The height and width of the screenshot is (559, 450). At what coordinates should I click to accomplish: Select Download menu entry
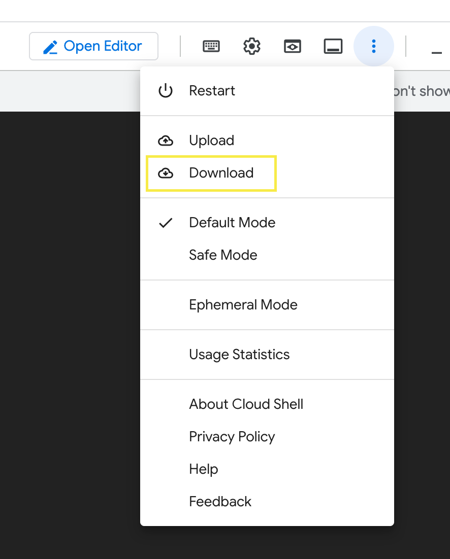pos(221,173)
